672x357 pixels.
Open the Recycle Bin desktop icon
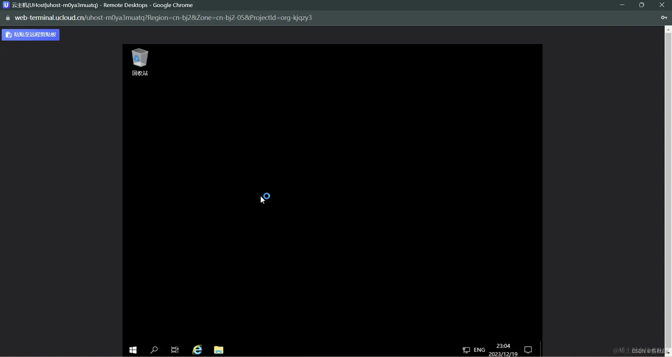pos(140,62)
